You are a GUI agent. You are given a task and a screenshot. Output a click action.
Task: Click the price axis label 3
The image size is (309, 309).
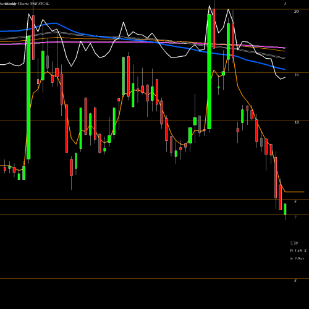(x=295, y=281)
